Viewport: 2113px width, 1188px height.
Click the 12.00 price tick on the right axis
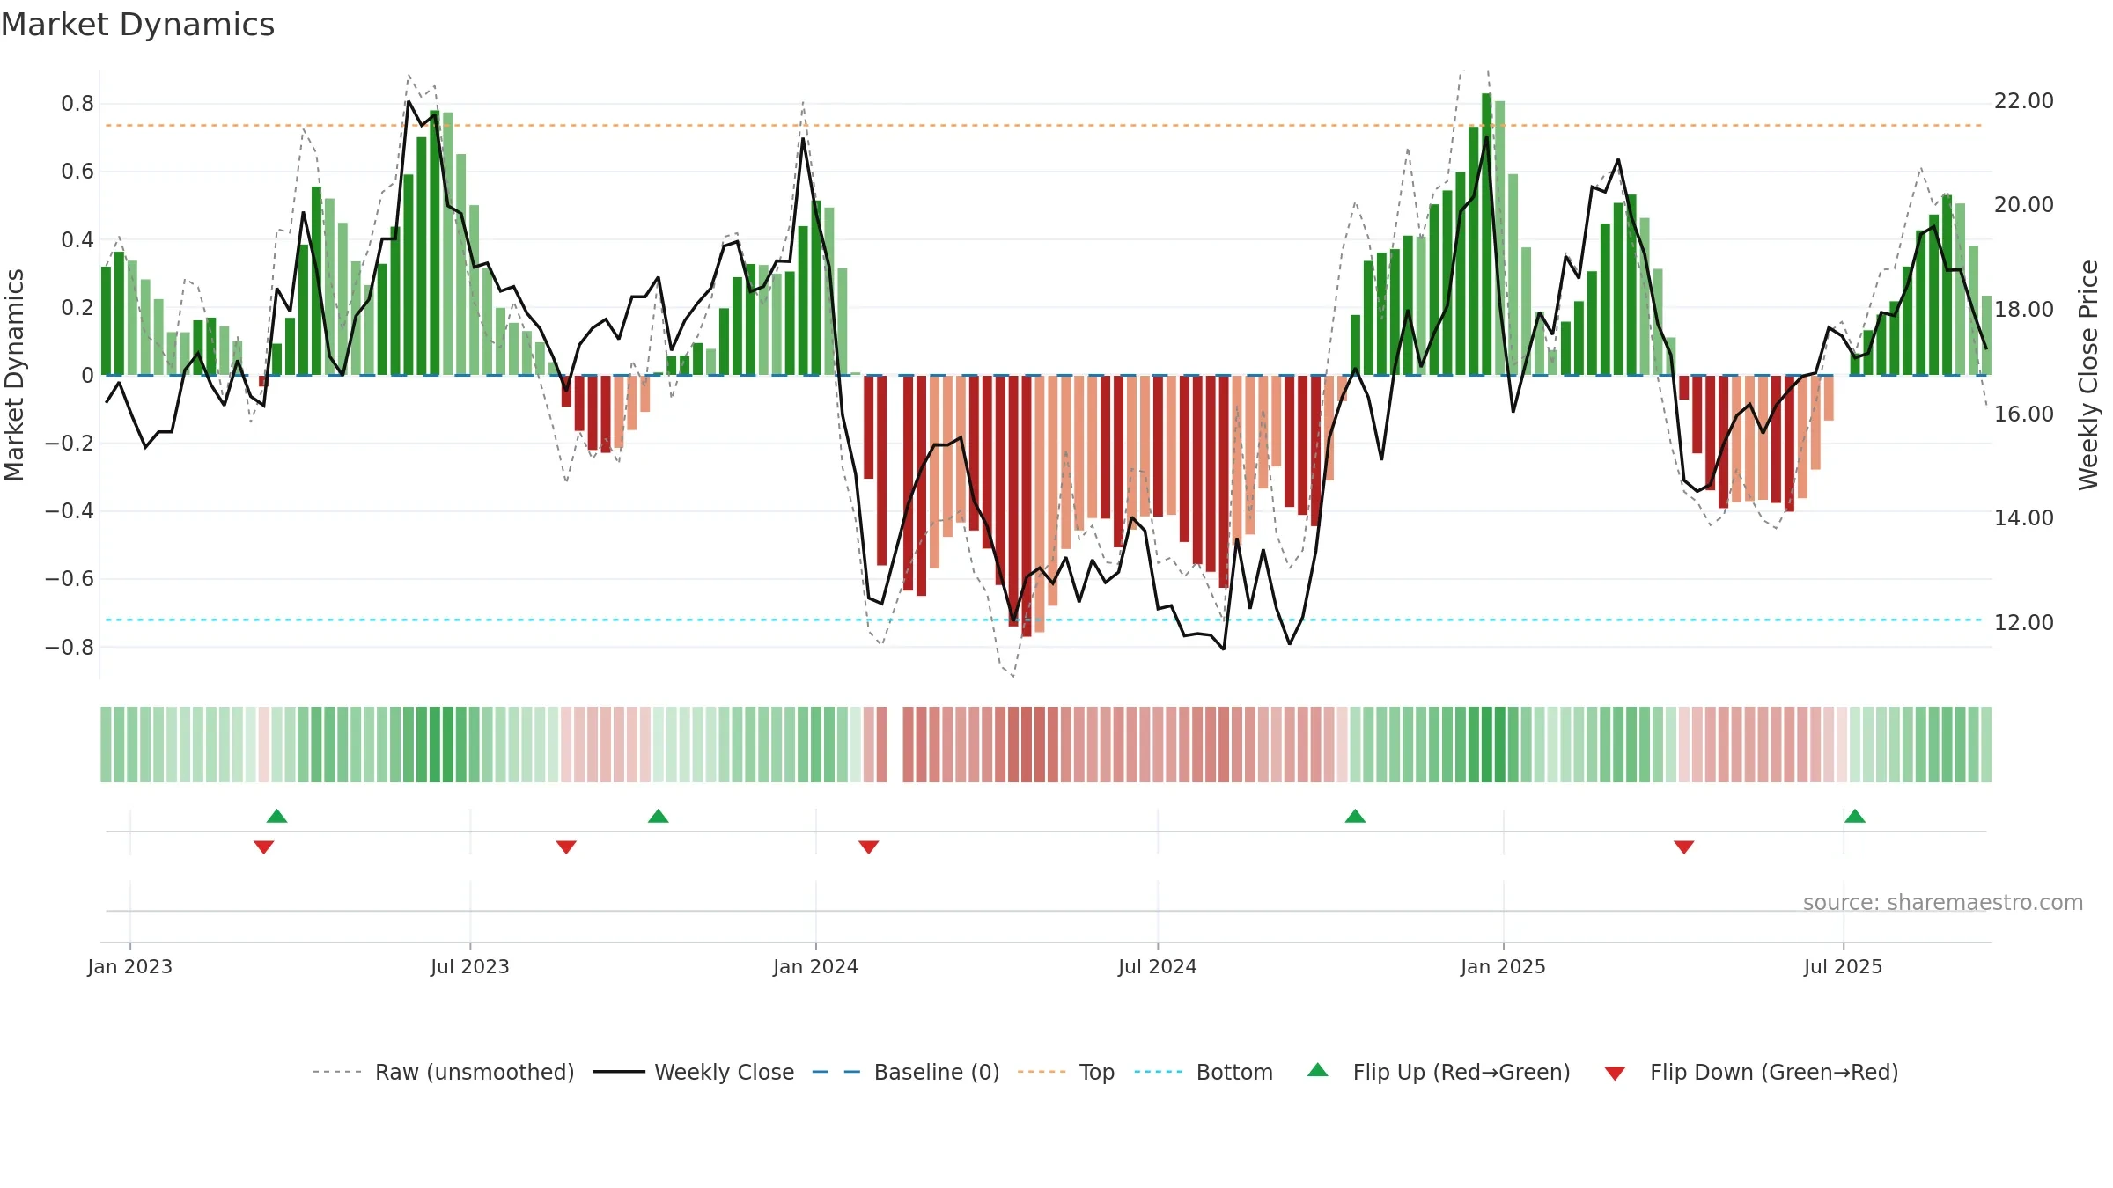tap(2024, 622)
